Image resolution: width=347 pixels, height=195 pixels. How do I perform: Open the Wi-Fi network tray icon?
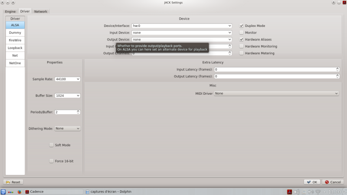(318, 192)
